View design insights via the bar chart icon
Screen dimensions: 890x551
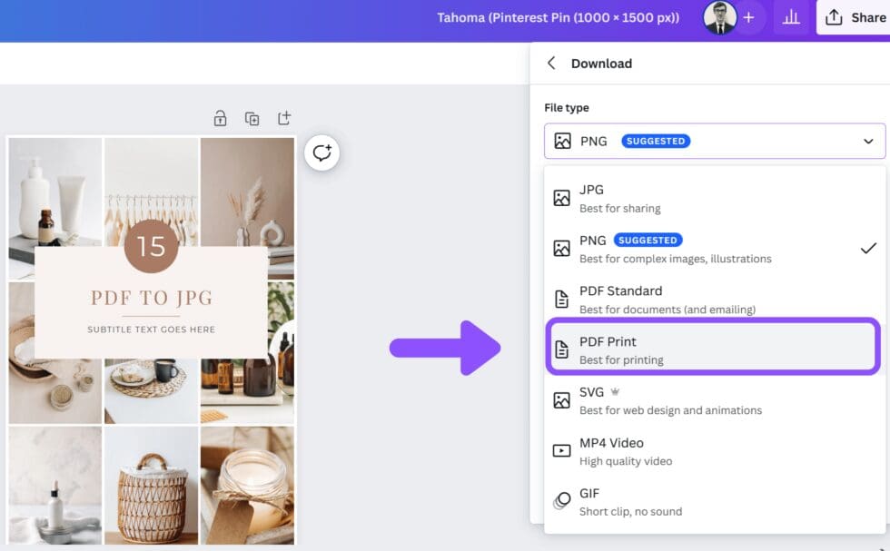[x=791, y=17]
